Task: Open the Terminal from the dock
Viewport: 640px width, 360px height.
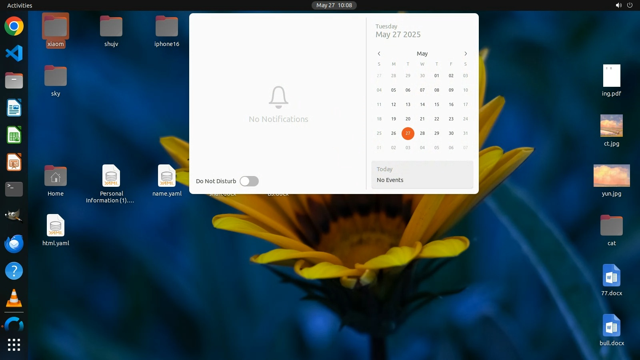Action: click(x=14, y=189)
